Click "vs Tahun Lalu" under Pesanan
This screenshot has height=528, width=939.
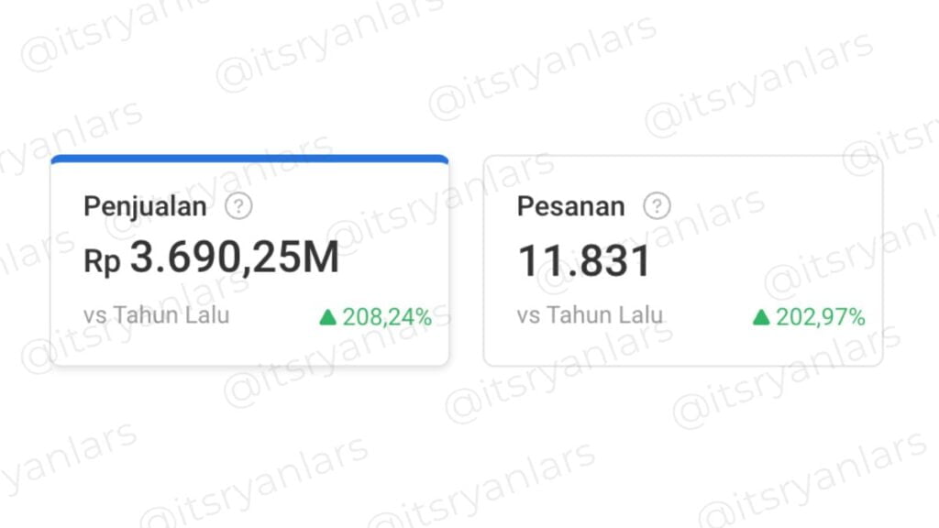(590, 315)
